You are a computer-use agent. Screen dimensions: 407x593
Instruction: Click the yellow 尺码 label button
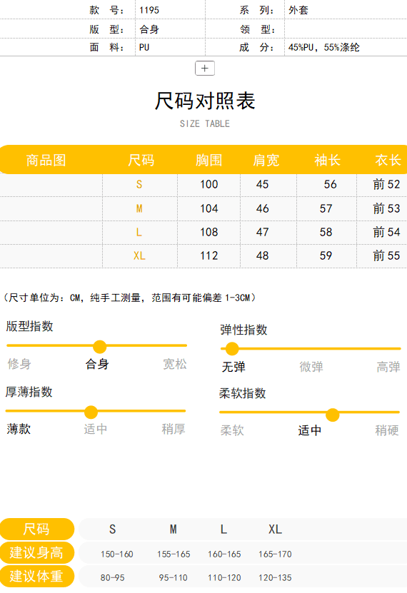point(36,529)
